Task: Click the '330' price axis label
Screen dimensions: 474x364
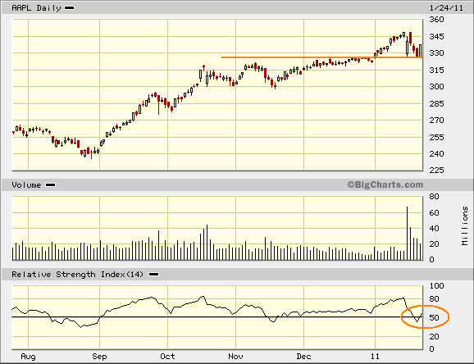Action: [436, 53]
